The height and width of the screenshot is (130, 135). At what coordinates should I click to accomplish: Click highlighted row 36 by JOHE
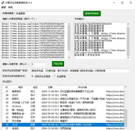[x=63, y=125]
